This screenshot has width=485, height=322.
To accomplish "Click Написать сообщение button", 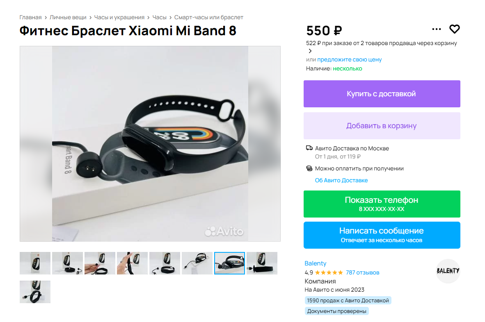I will click(382, 235).
